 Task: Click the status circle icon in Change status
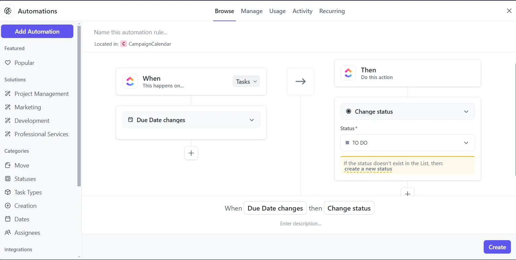[x=348, y=111]
